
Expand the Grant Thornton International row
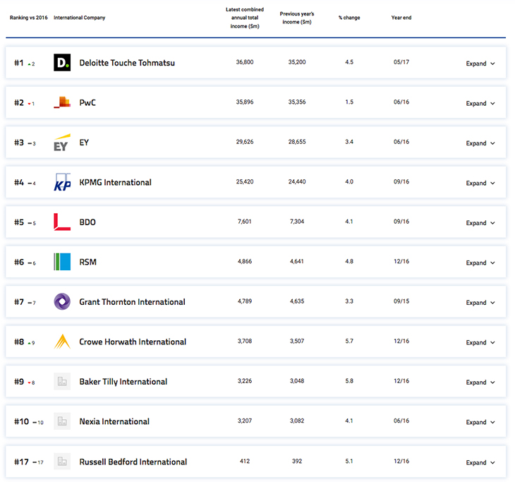480,303
